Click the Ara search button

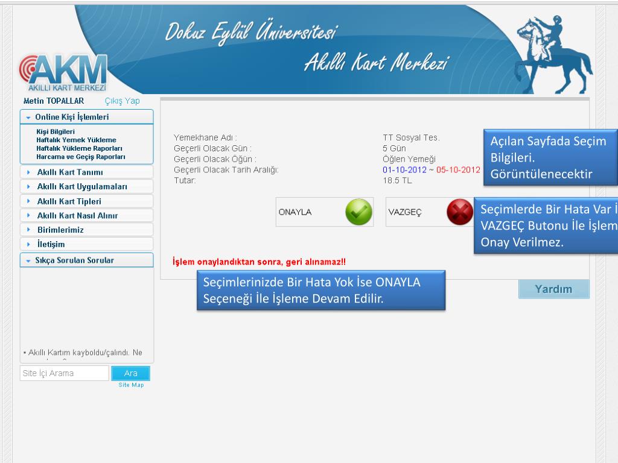click(130, 373)
